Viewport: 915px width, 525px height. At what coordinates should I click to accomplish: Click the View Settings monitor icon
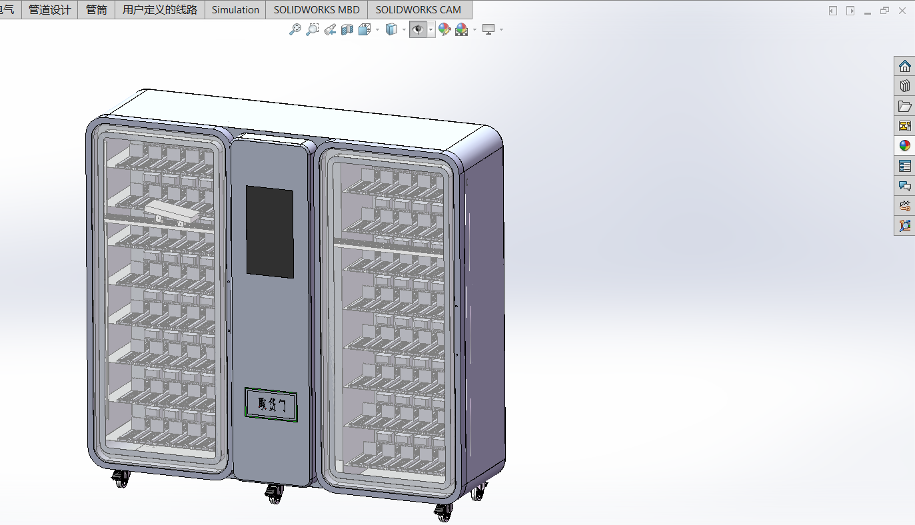488,29
